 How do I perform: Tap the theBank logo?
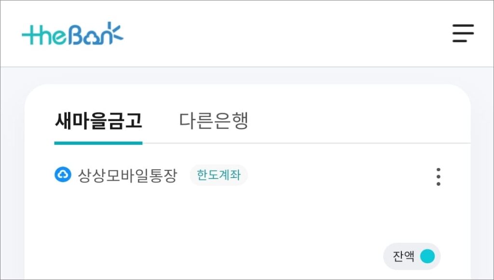[x=72, y=34]
